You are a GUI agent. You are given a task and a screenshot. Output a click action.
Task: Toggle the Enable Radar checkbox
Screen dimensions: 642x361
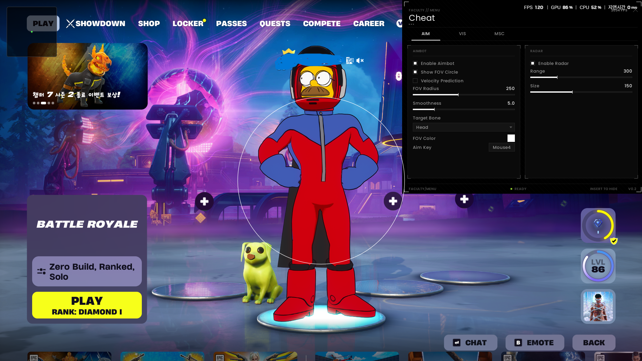[533, 63]
